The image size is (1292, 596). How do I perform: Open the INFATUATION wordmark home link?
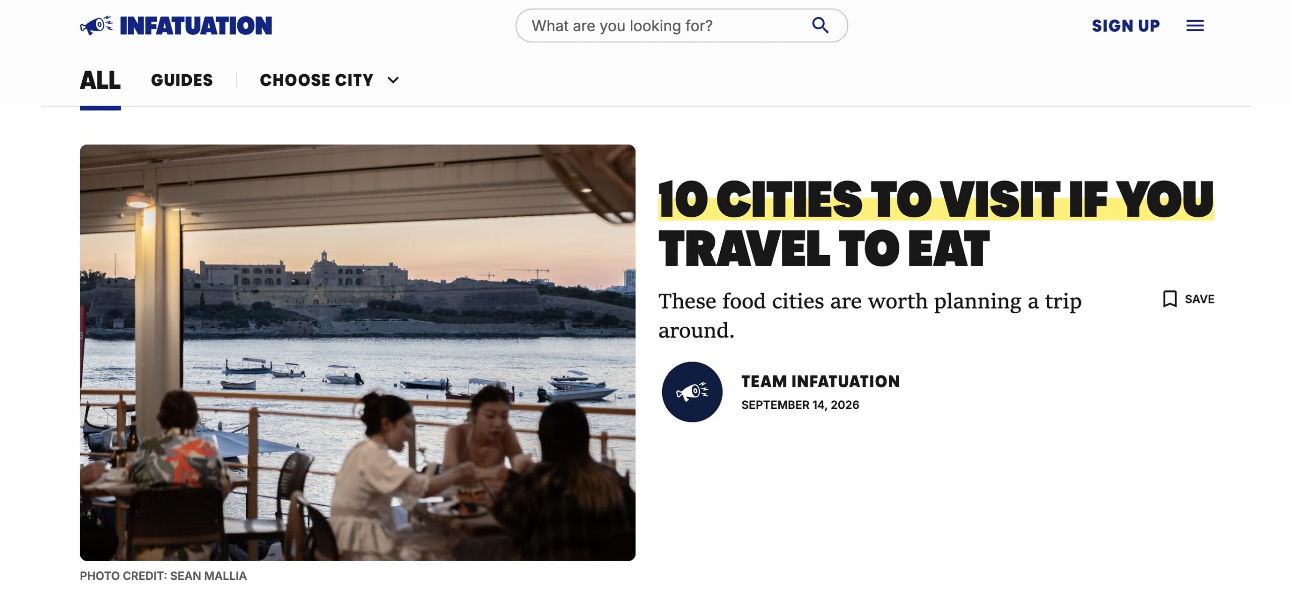pyautogui.click(x=196, y=26)
